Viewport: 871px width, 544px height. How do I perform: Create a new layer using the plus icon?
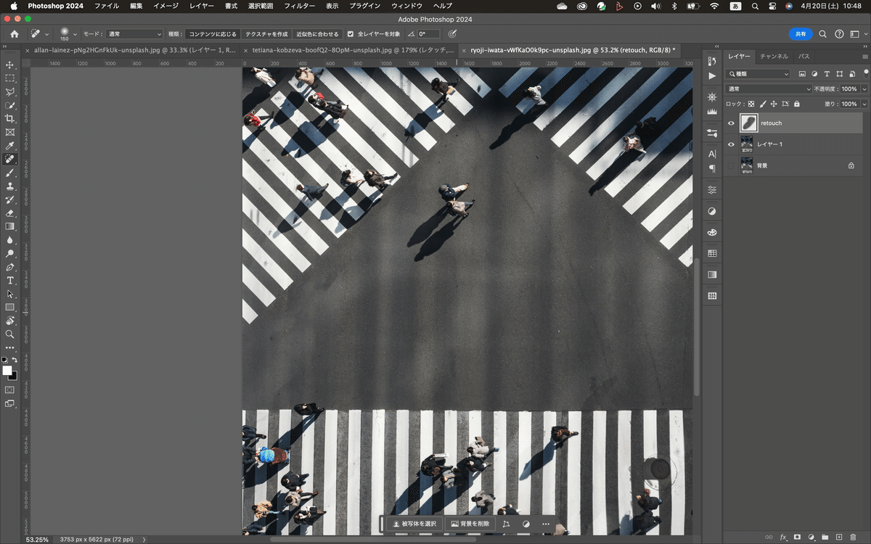838,537
